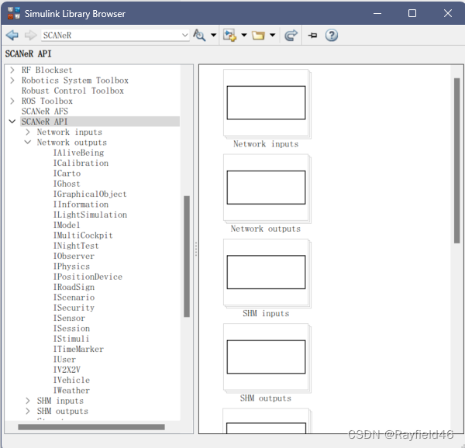This screenshot has height=448, width=465.
Task: Click the block pane vertical scrollbar
Action: point(456,160)
